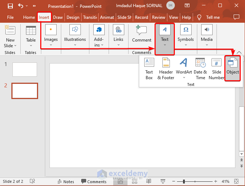Fit slide to current window

pos(236,181)
